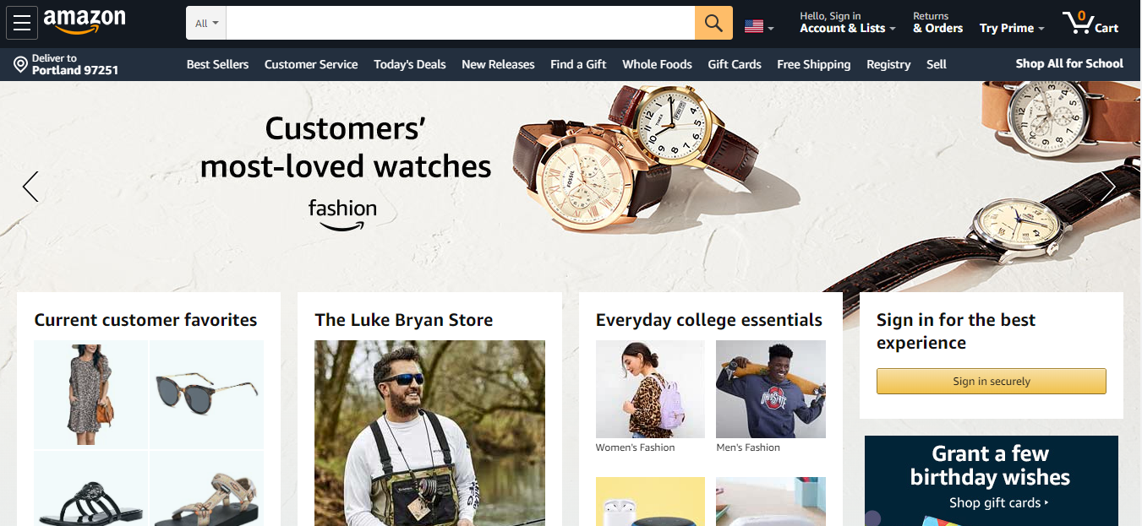Open Today's Deals in navigation
Screen dimensions: 1142x526
pos(410,64)
